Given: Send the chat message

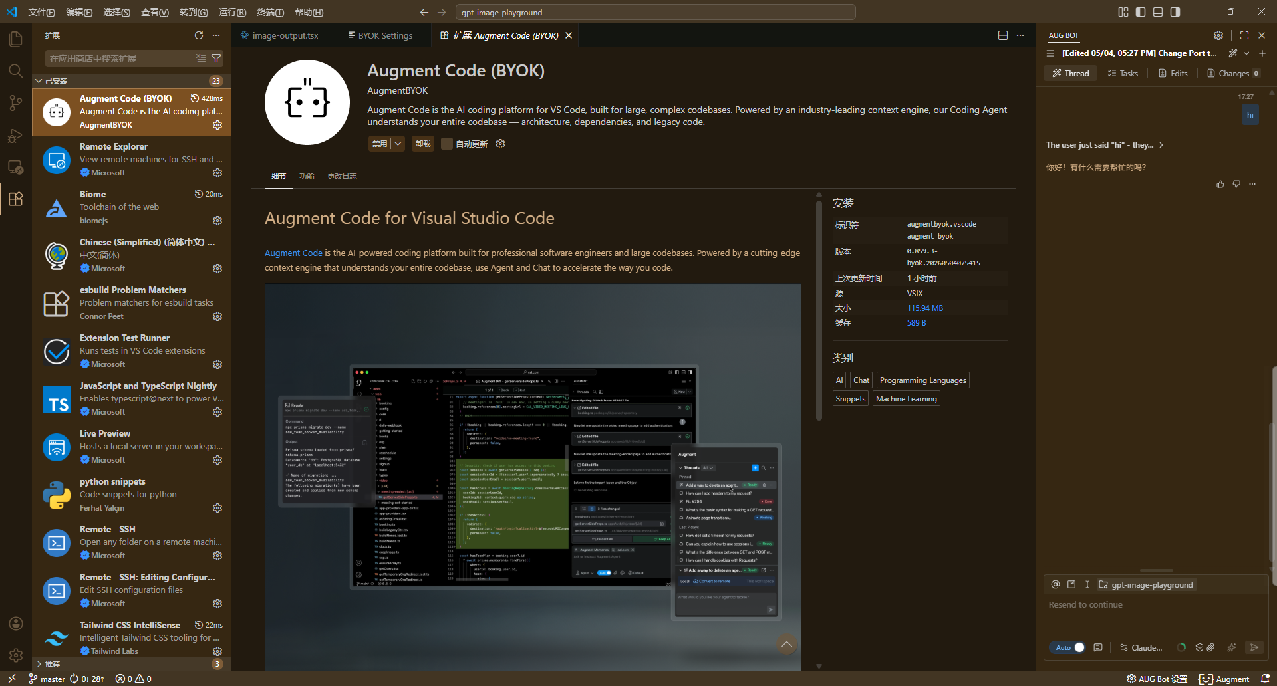Looking at the screenshot, I should [x=1254, y=647].
